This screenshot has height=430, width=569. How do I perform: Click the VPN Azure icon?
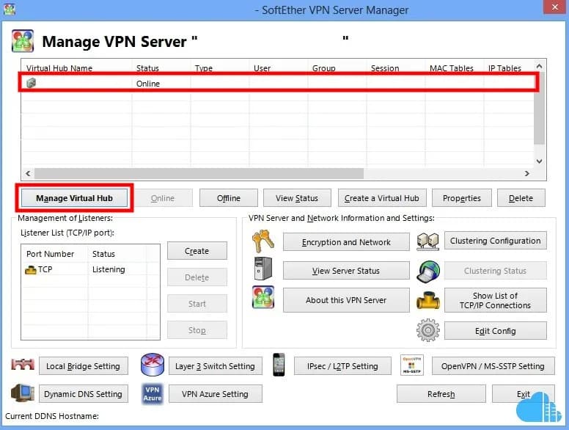[x=153, y=394]
